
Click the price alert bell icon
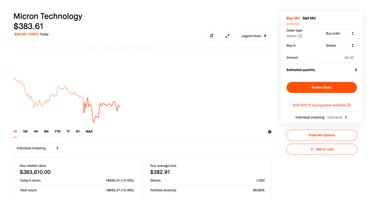pyautogui.click(x=211, y=36)
